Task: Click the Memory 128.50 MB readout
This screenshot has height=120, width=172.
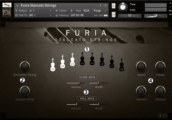Action: click(77, 15)
